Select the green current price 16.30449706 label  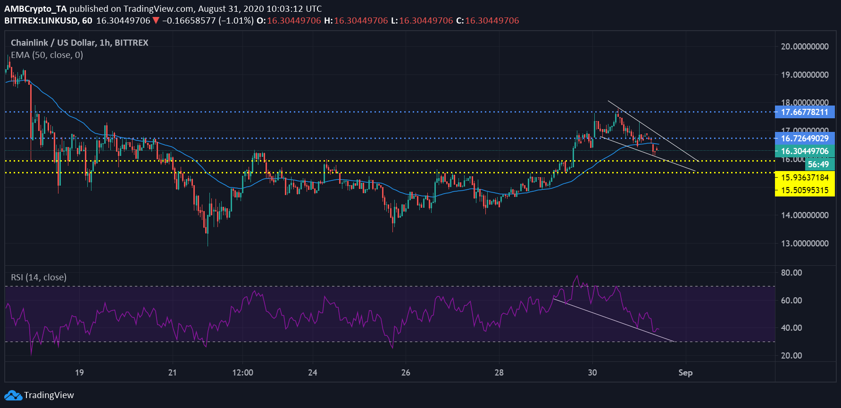[804, 151]
